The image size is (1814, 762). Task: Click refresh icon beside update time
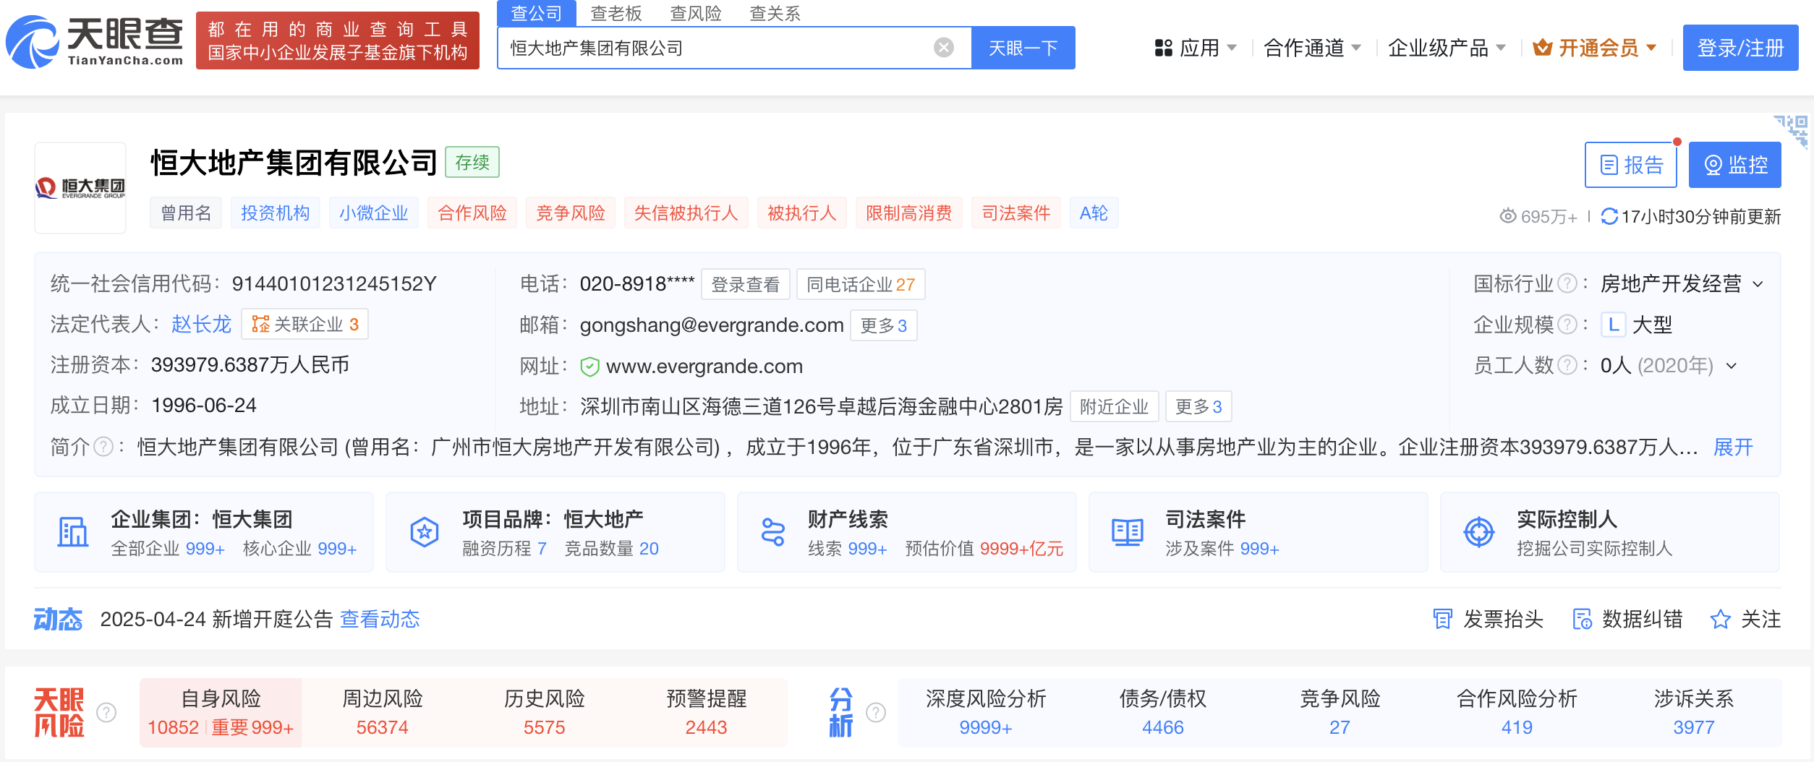click(x=1609, y=216)
